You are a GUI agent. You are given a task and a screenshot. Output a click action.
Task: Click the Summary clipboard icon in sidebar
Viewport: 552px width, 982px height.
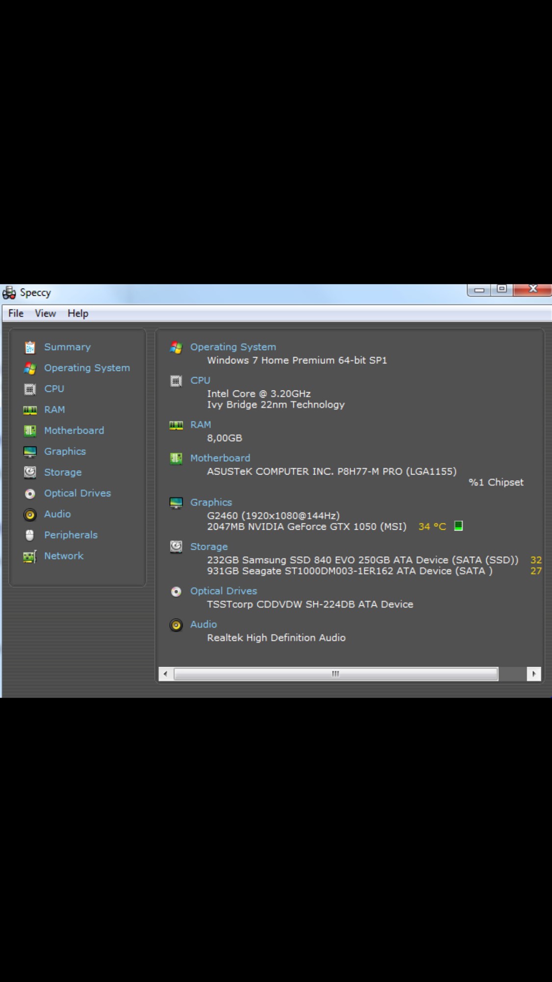point(30,347)
